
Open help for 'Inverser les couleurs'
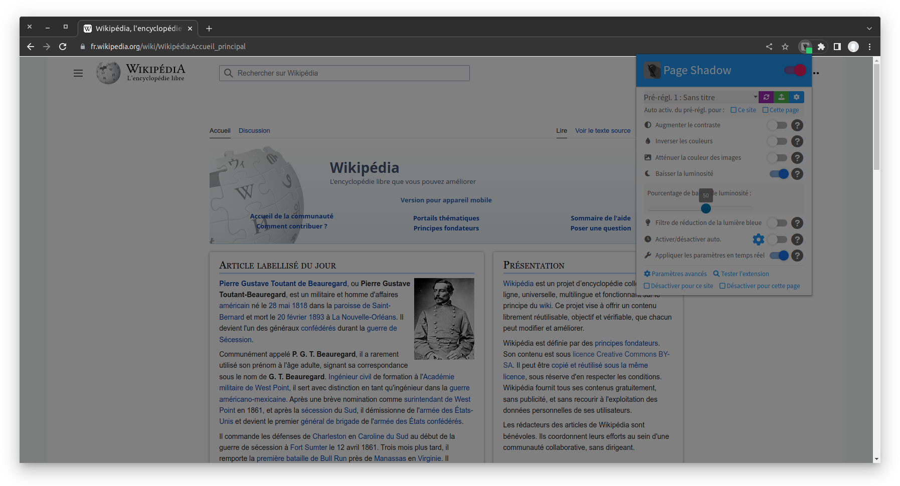[797, 141]
